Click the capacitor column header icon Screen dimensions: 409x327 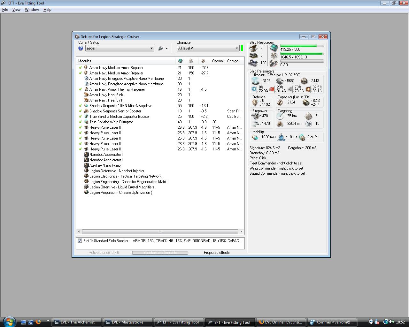pyautogui.click(x=203, y=61)
